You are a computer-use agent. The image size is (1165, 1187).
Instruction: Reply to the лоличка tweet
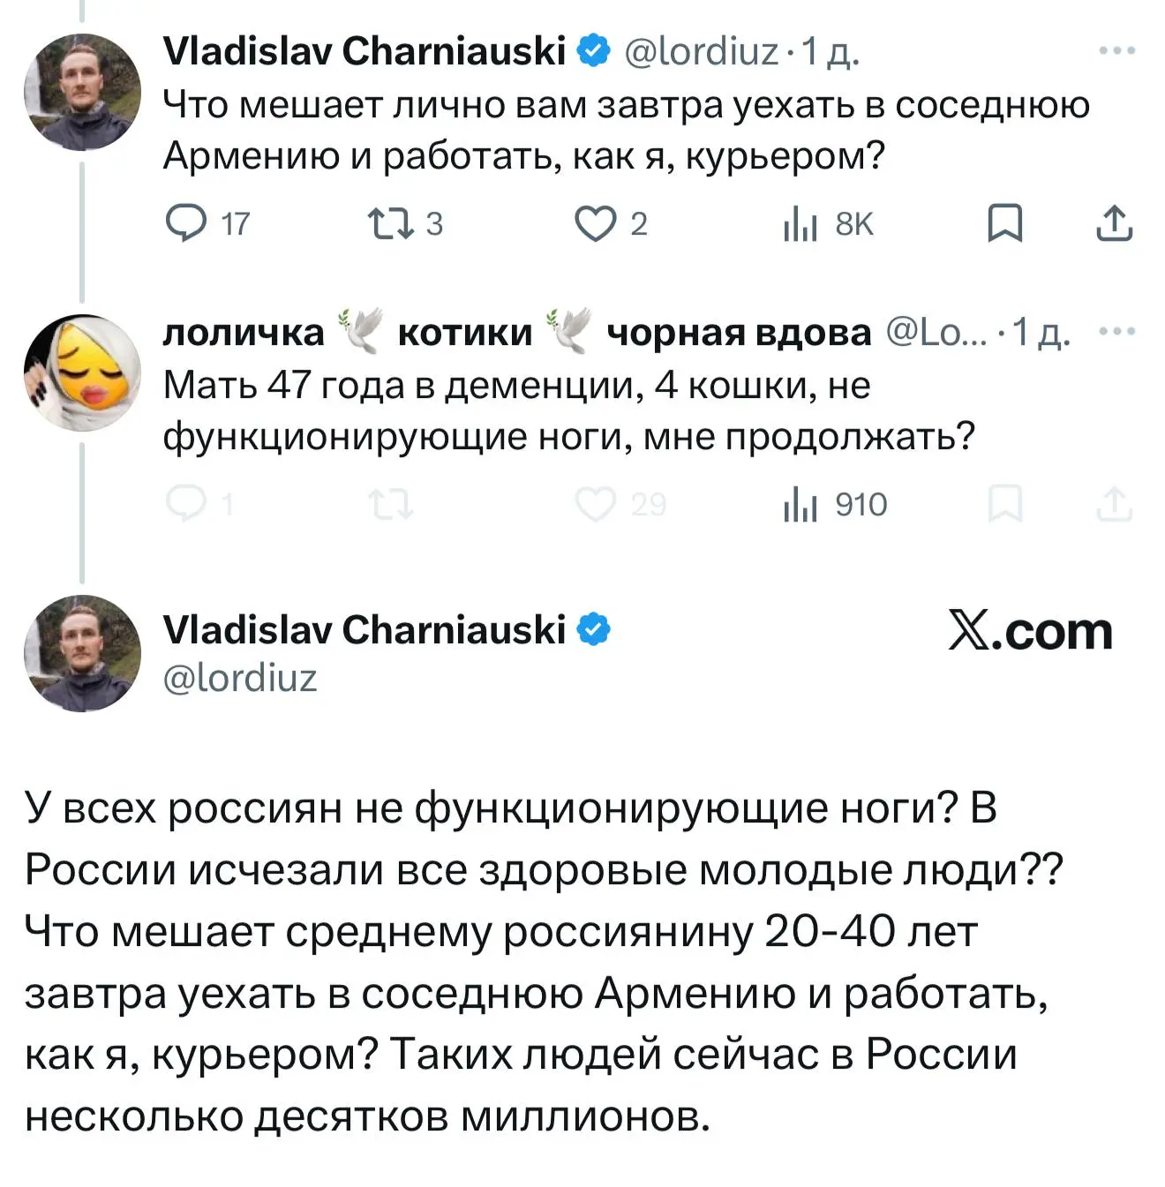[186, 504]
